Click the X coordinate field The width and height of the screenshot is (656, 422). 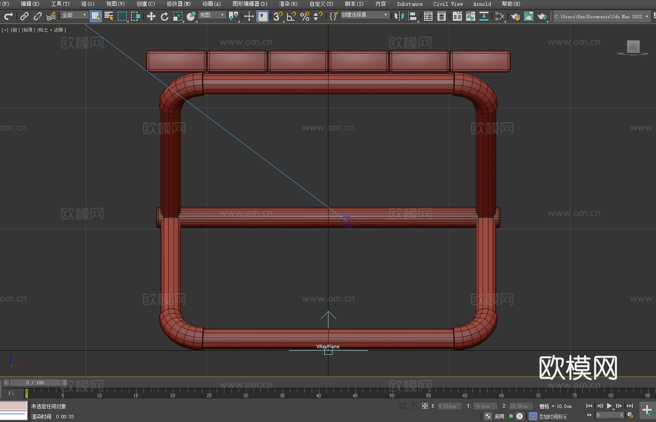coord(449,406)
